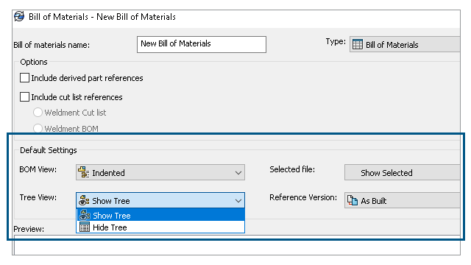This screenshot has height=265, width=471.
Task: Open the BOM View dropdown arrow
Action: (x=238, y=173)
